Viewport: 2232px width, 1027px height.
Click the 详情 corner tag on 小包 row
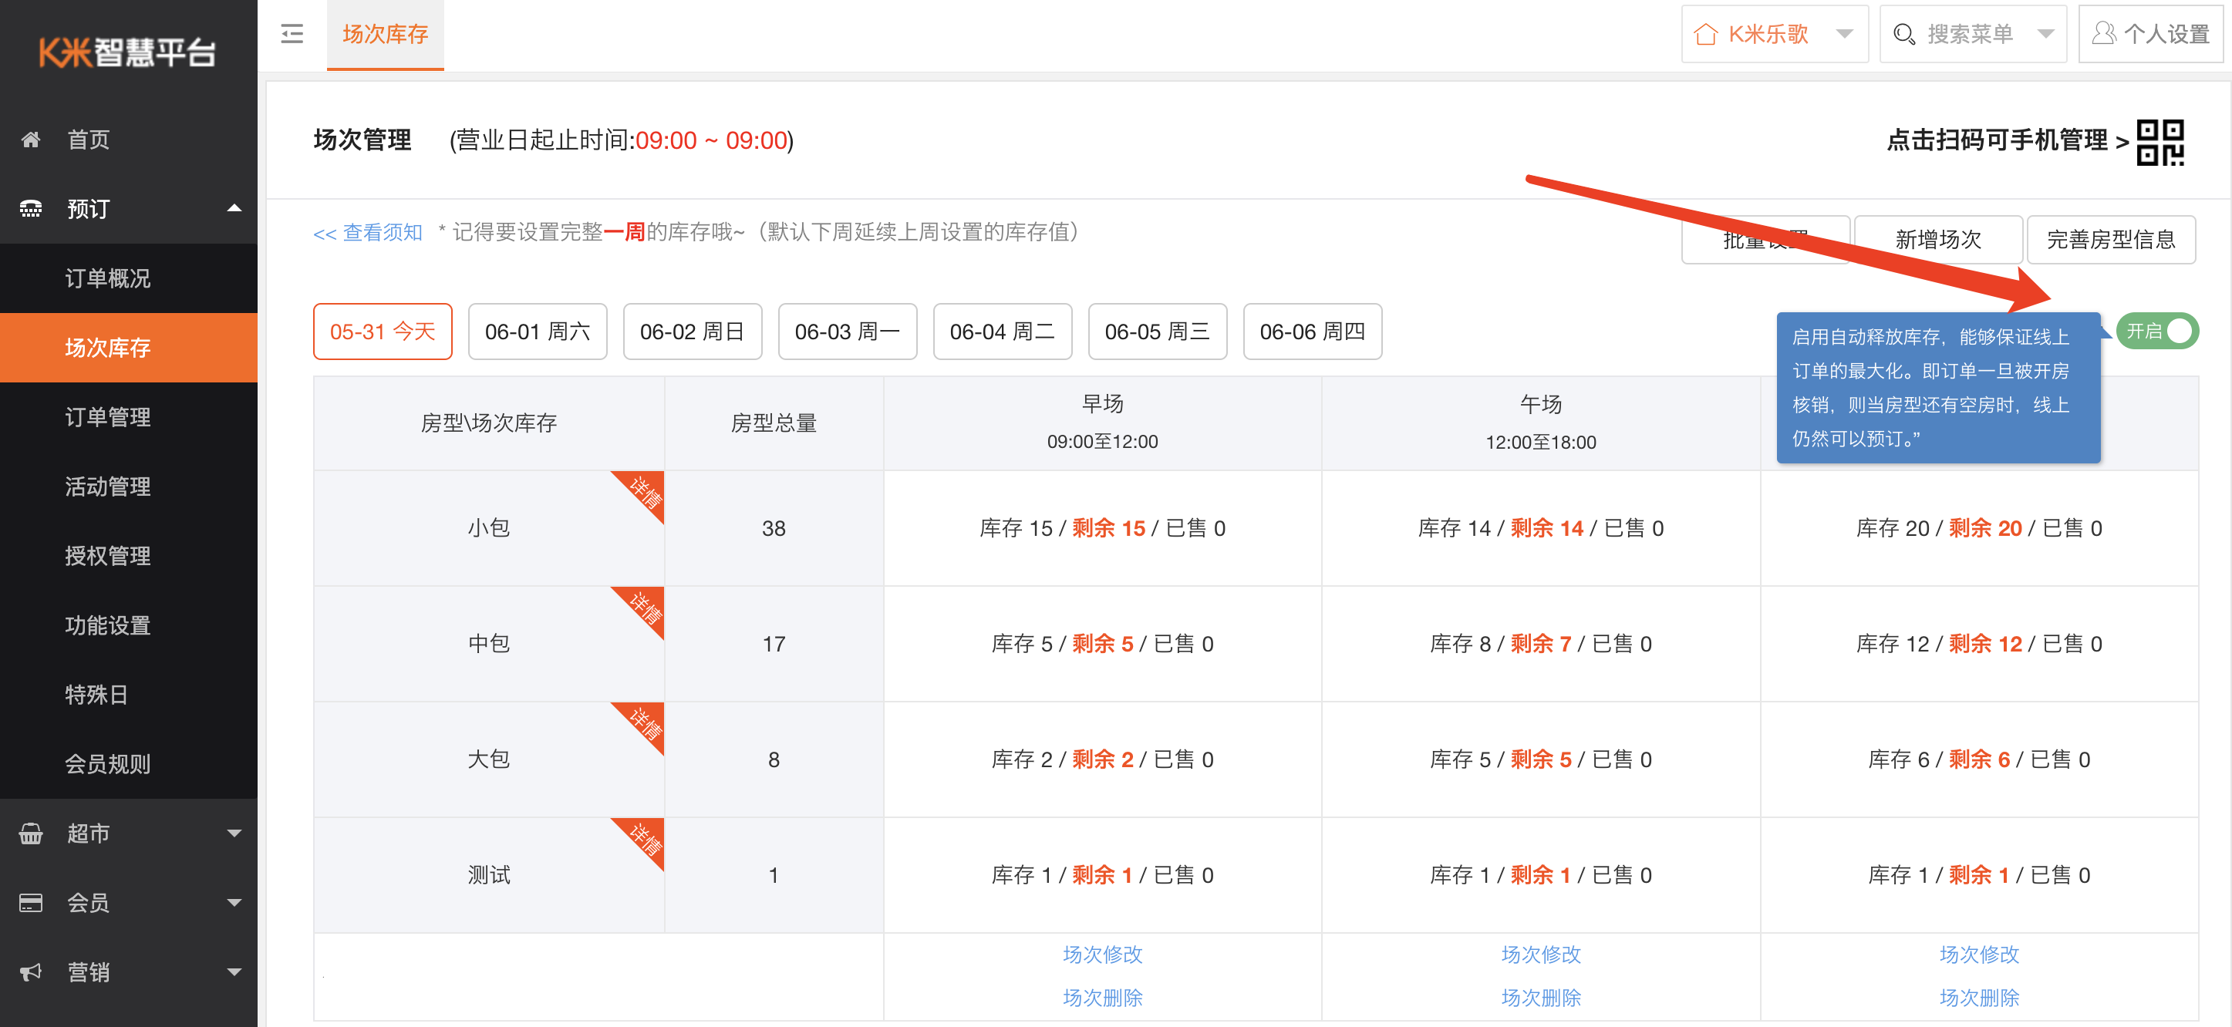point(644,491)
